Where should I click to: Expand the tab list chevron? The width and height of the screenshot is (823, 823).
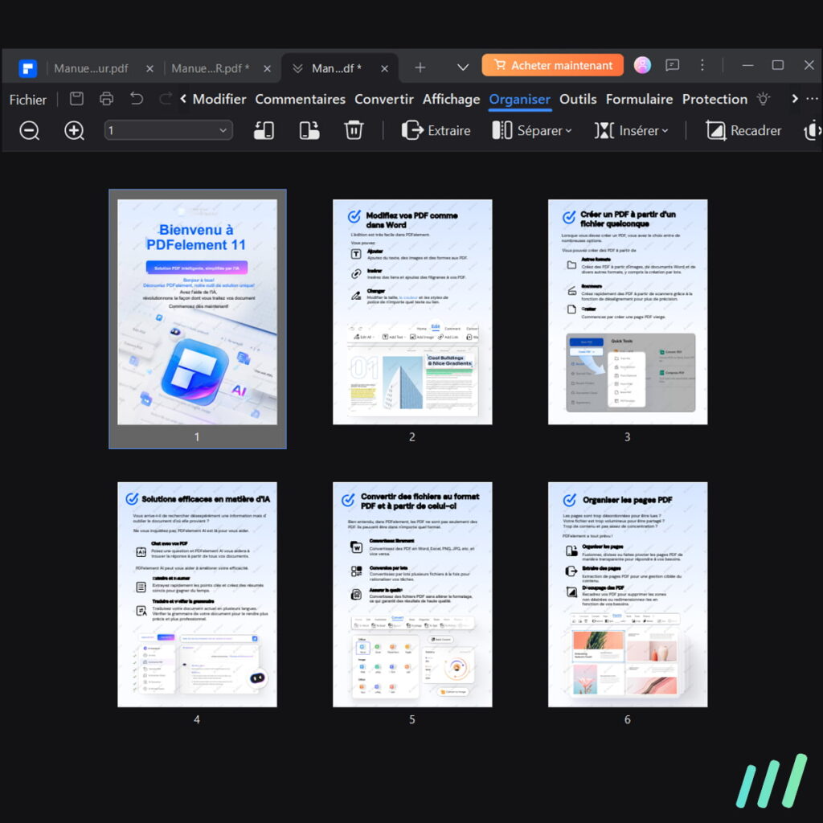(x=462, y=68)
